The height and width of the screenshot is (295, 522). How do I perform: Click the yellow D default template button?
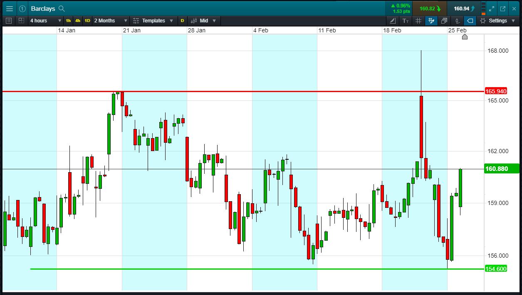click(x=182, y=21)
